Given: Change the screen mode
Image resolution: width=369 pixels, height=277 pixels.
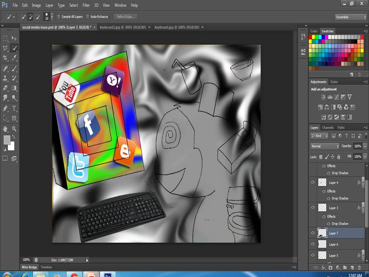Looking at the screenshot, I should [x=14, y=158].
